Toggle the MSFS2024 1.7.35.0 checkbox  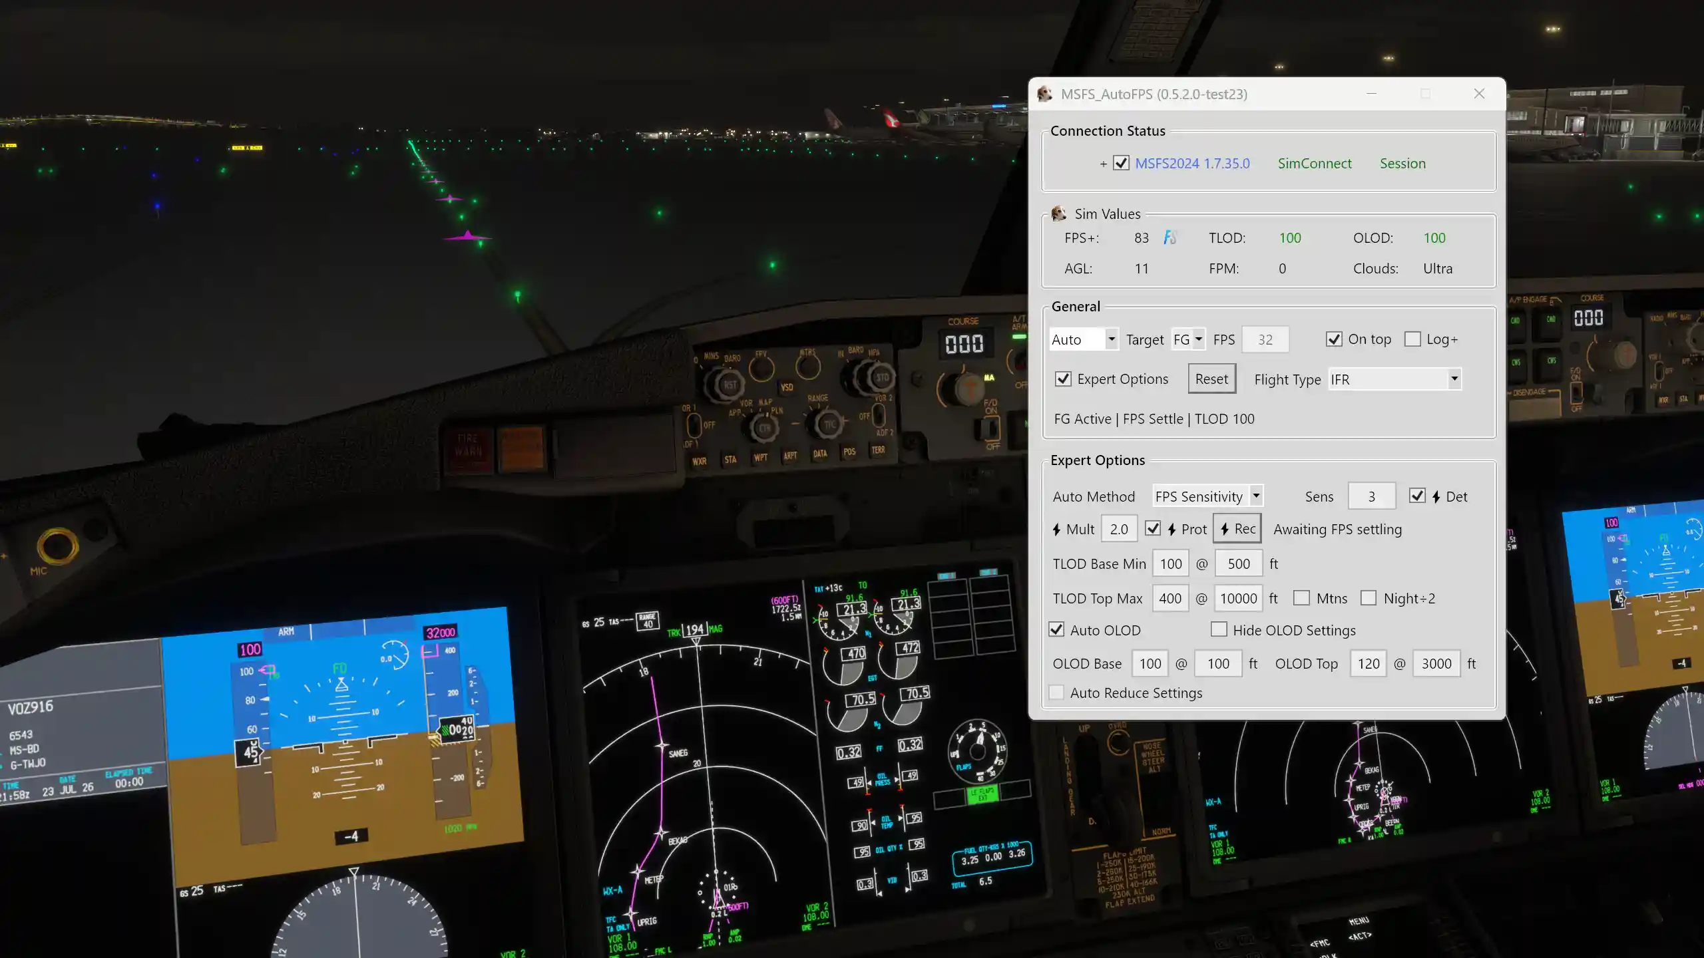(1121, 163)
